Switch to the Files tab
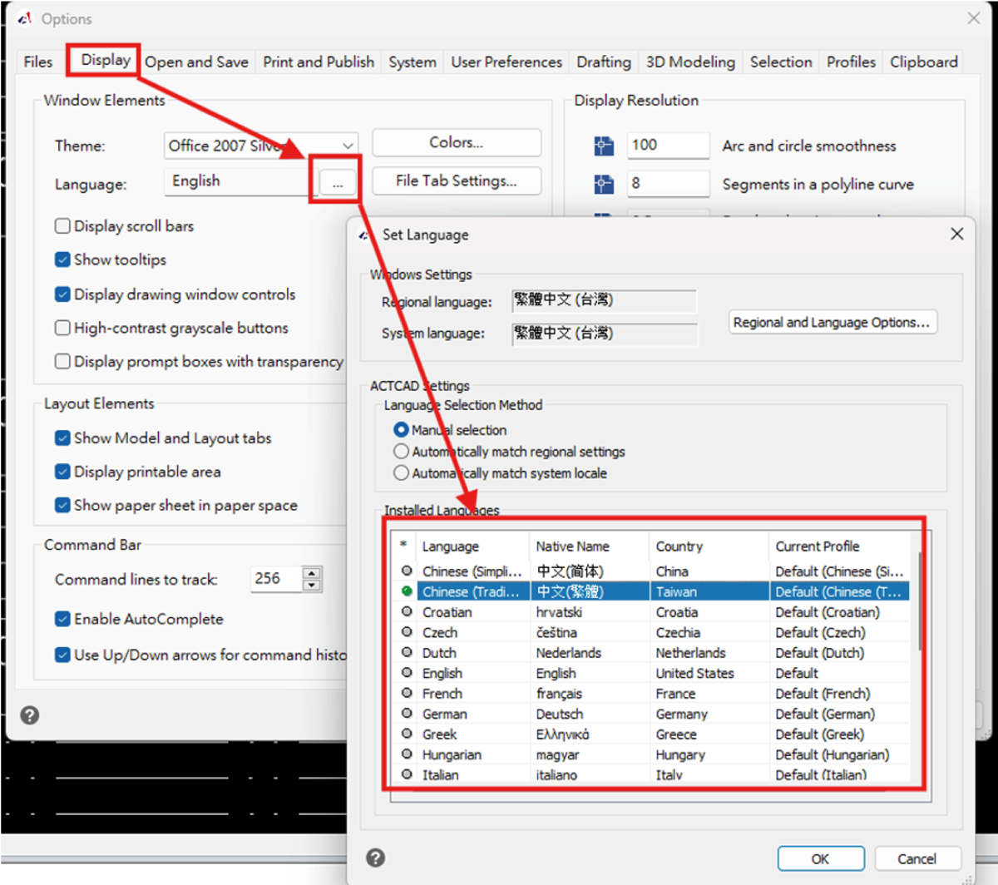The image size is (998, 885). point(37,62)
